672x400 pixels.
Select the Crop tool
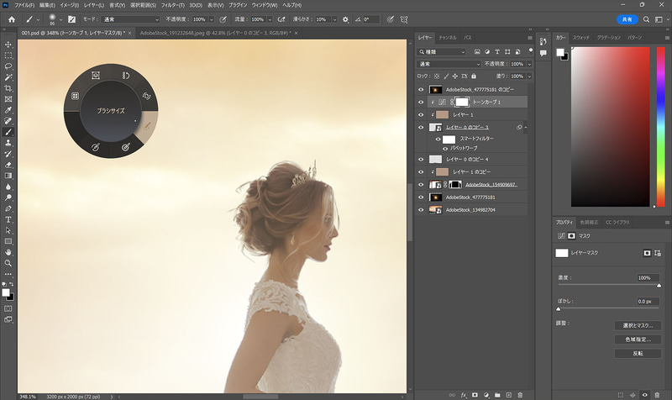tap(8, 87)
